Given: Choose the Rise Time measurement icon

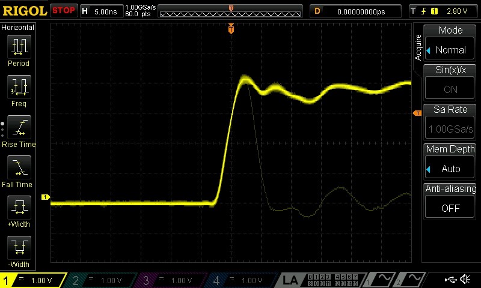Looking at the screenshot, I should click(x=19, y=127).
